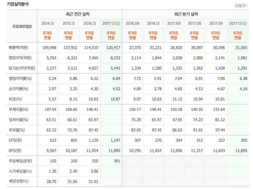Select the BPS value 9,567
The height and width of the screenshot is (189, 253).
[51, 151]
